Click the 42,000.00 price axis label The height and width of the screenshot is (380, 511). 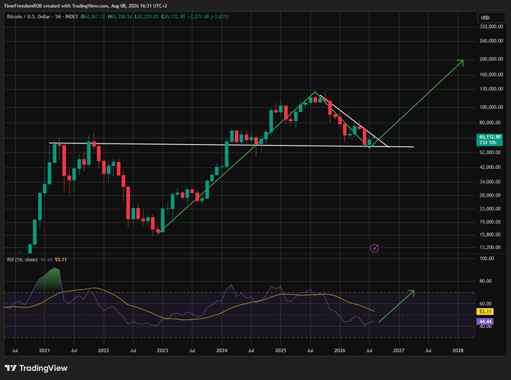click(x=491, y=167)
